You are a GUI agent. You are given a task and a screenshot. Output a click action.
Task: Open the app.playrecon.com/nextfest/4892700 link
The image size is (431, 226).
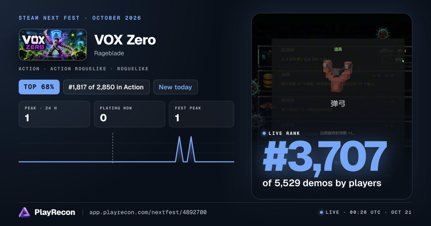148,212
